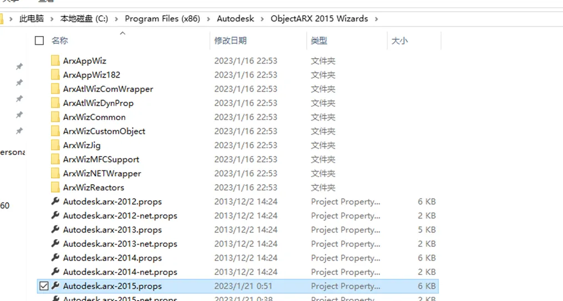Click wrench icon of Autodesk.arx-2012-net.props
The height and width of the screenshot is (301, 563).
pos(55,215)
